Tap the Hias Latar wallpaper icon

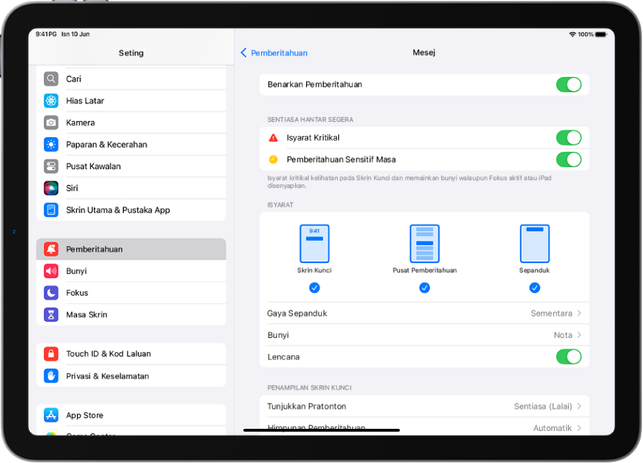point(51,100)
